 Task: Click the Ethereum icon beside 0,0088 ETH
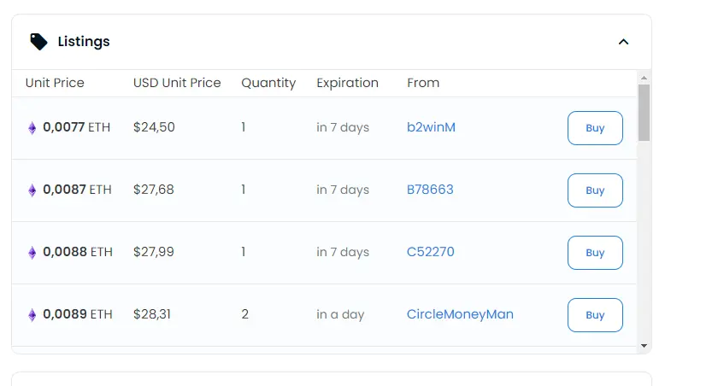[x=32, y=253]
